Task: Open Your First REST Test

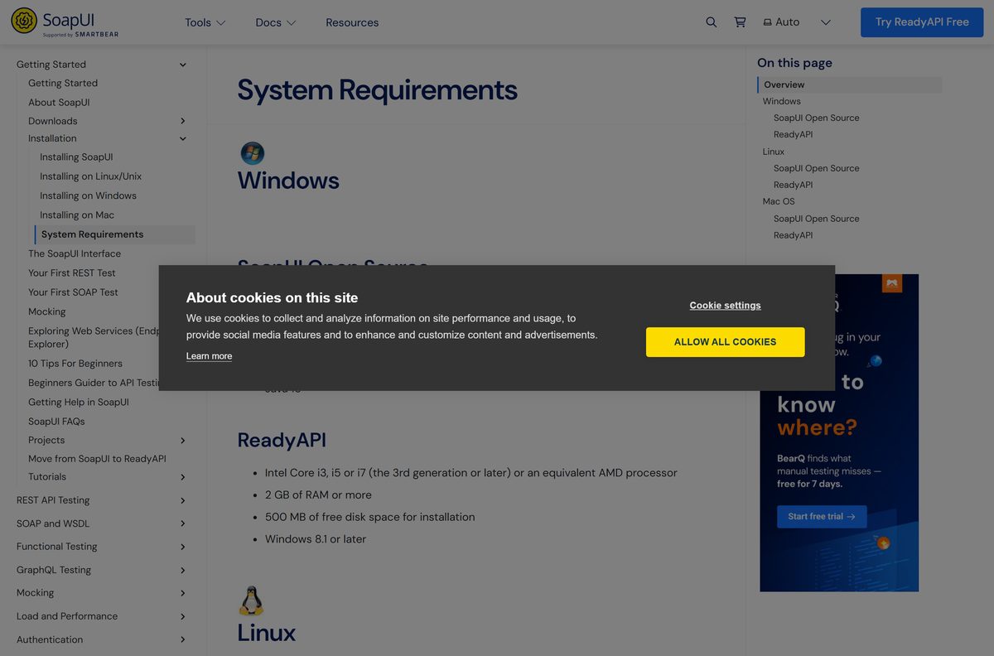Action: click(72, 273)
